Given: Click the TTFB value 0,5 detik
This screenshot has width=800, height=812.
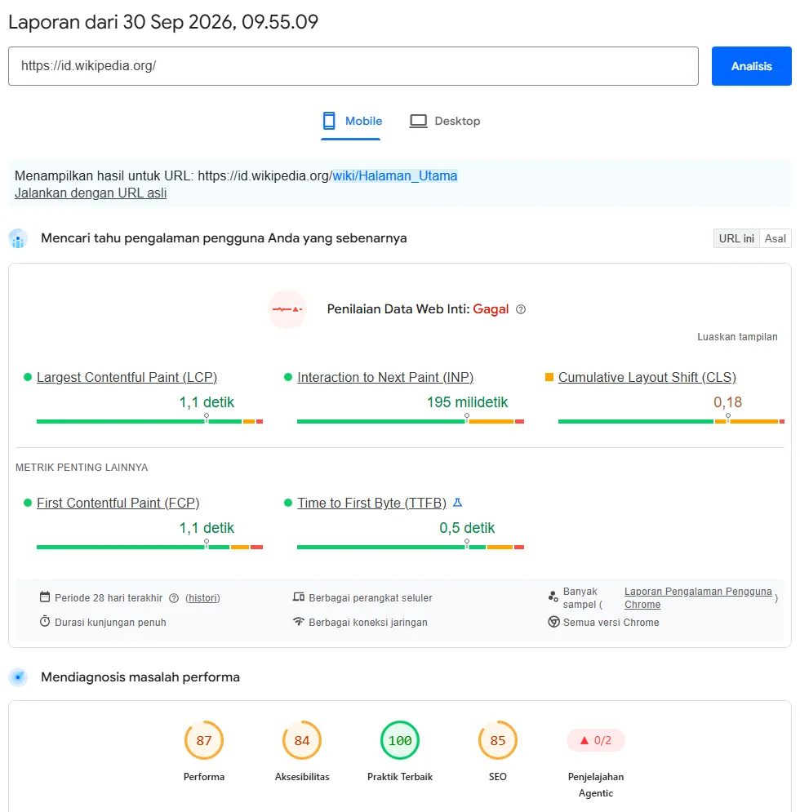Looking at the screenshot, I should click(468, 528).
